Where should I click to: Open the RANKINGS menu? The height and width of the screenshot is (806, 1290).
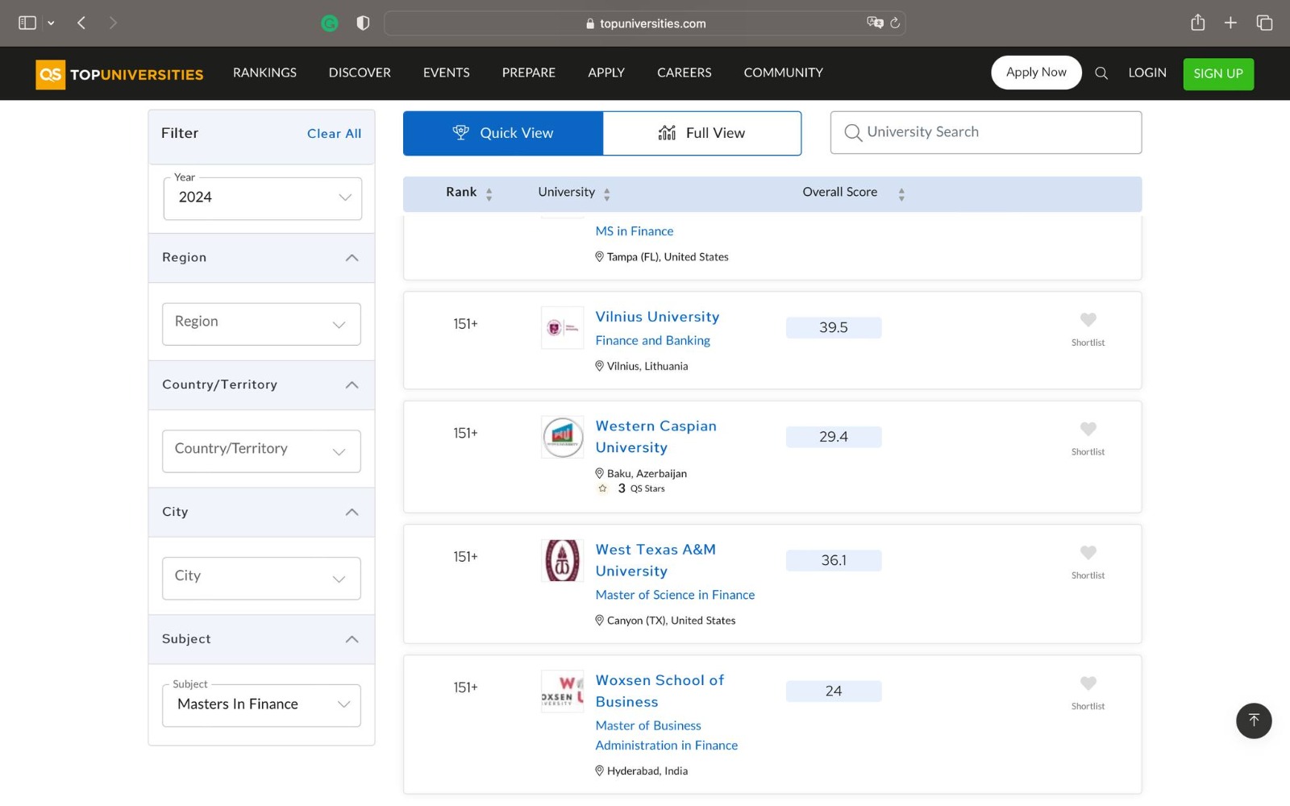(264, 73)
